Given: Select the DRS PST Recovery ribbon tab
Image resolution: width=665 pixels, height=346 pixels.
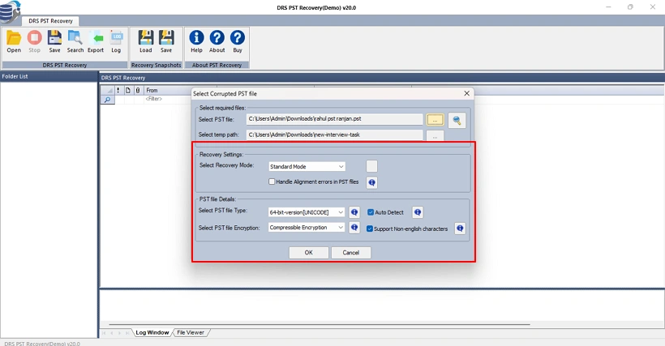Looking at the screenshot, I should [50, 21].
